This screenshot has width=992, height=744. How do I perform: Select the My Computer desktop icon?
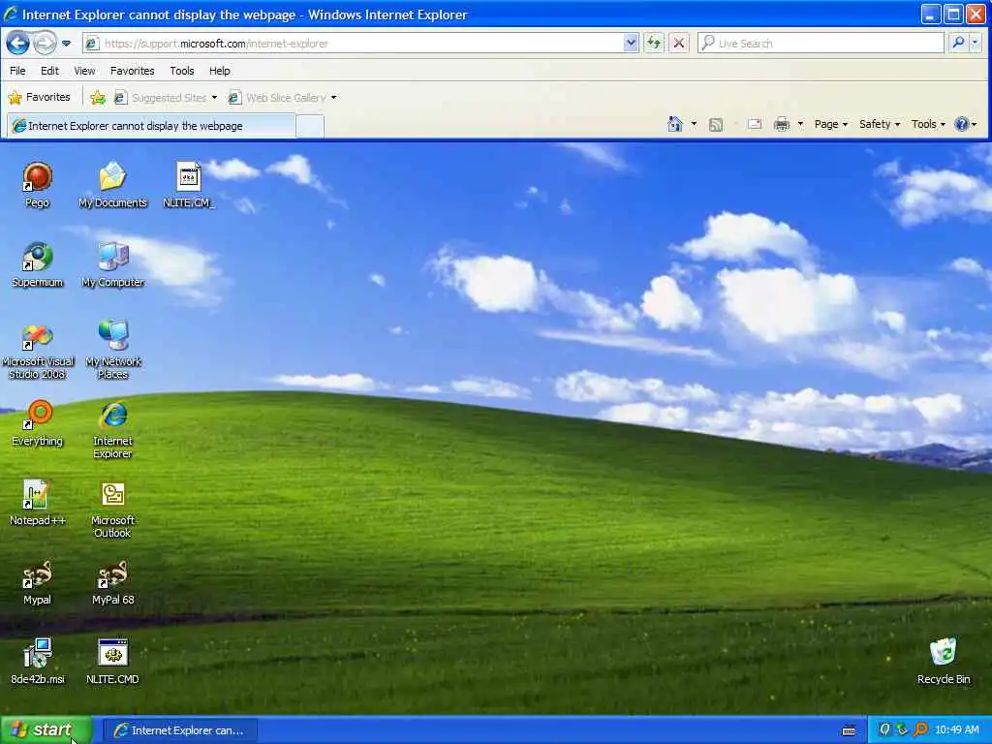pyautogui.click(x=112, y=264)
